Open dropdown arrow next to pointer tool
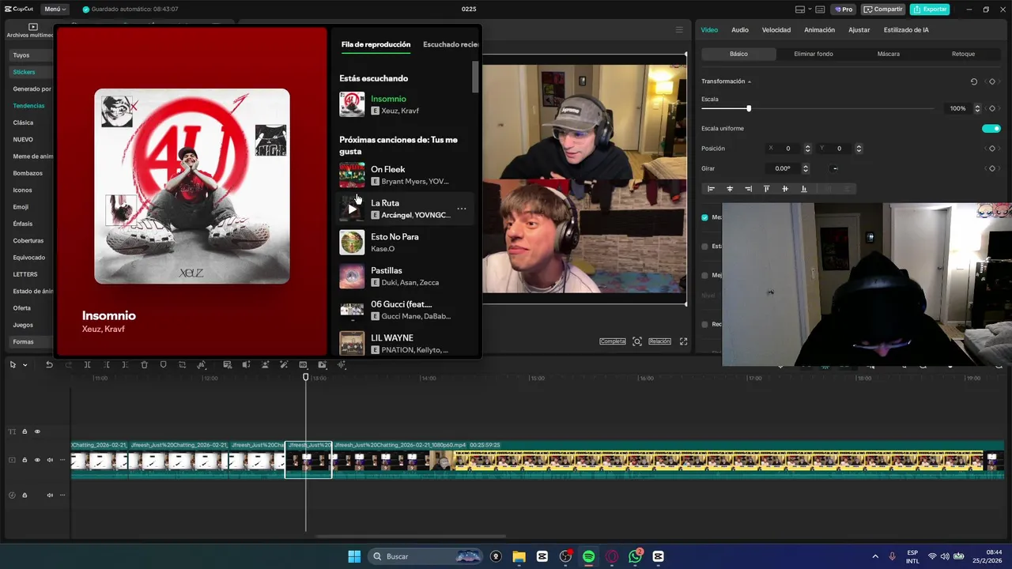 tap(25, 365)
